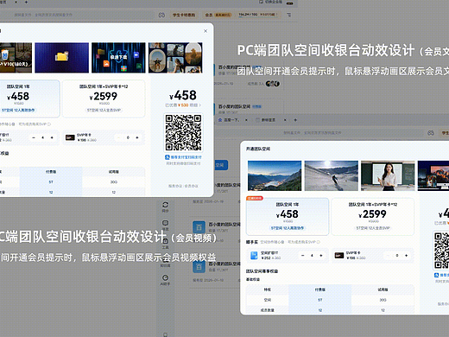Switch to the 百度一下 tab in the middle window
This screenshot has width=449, height=337.
click(x=229, y=120)
